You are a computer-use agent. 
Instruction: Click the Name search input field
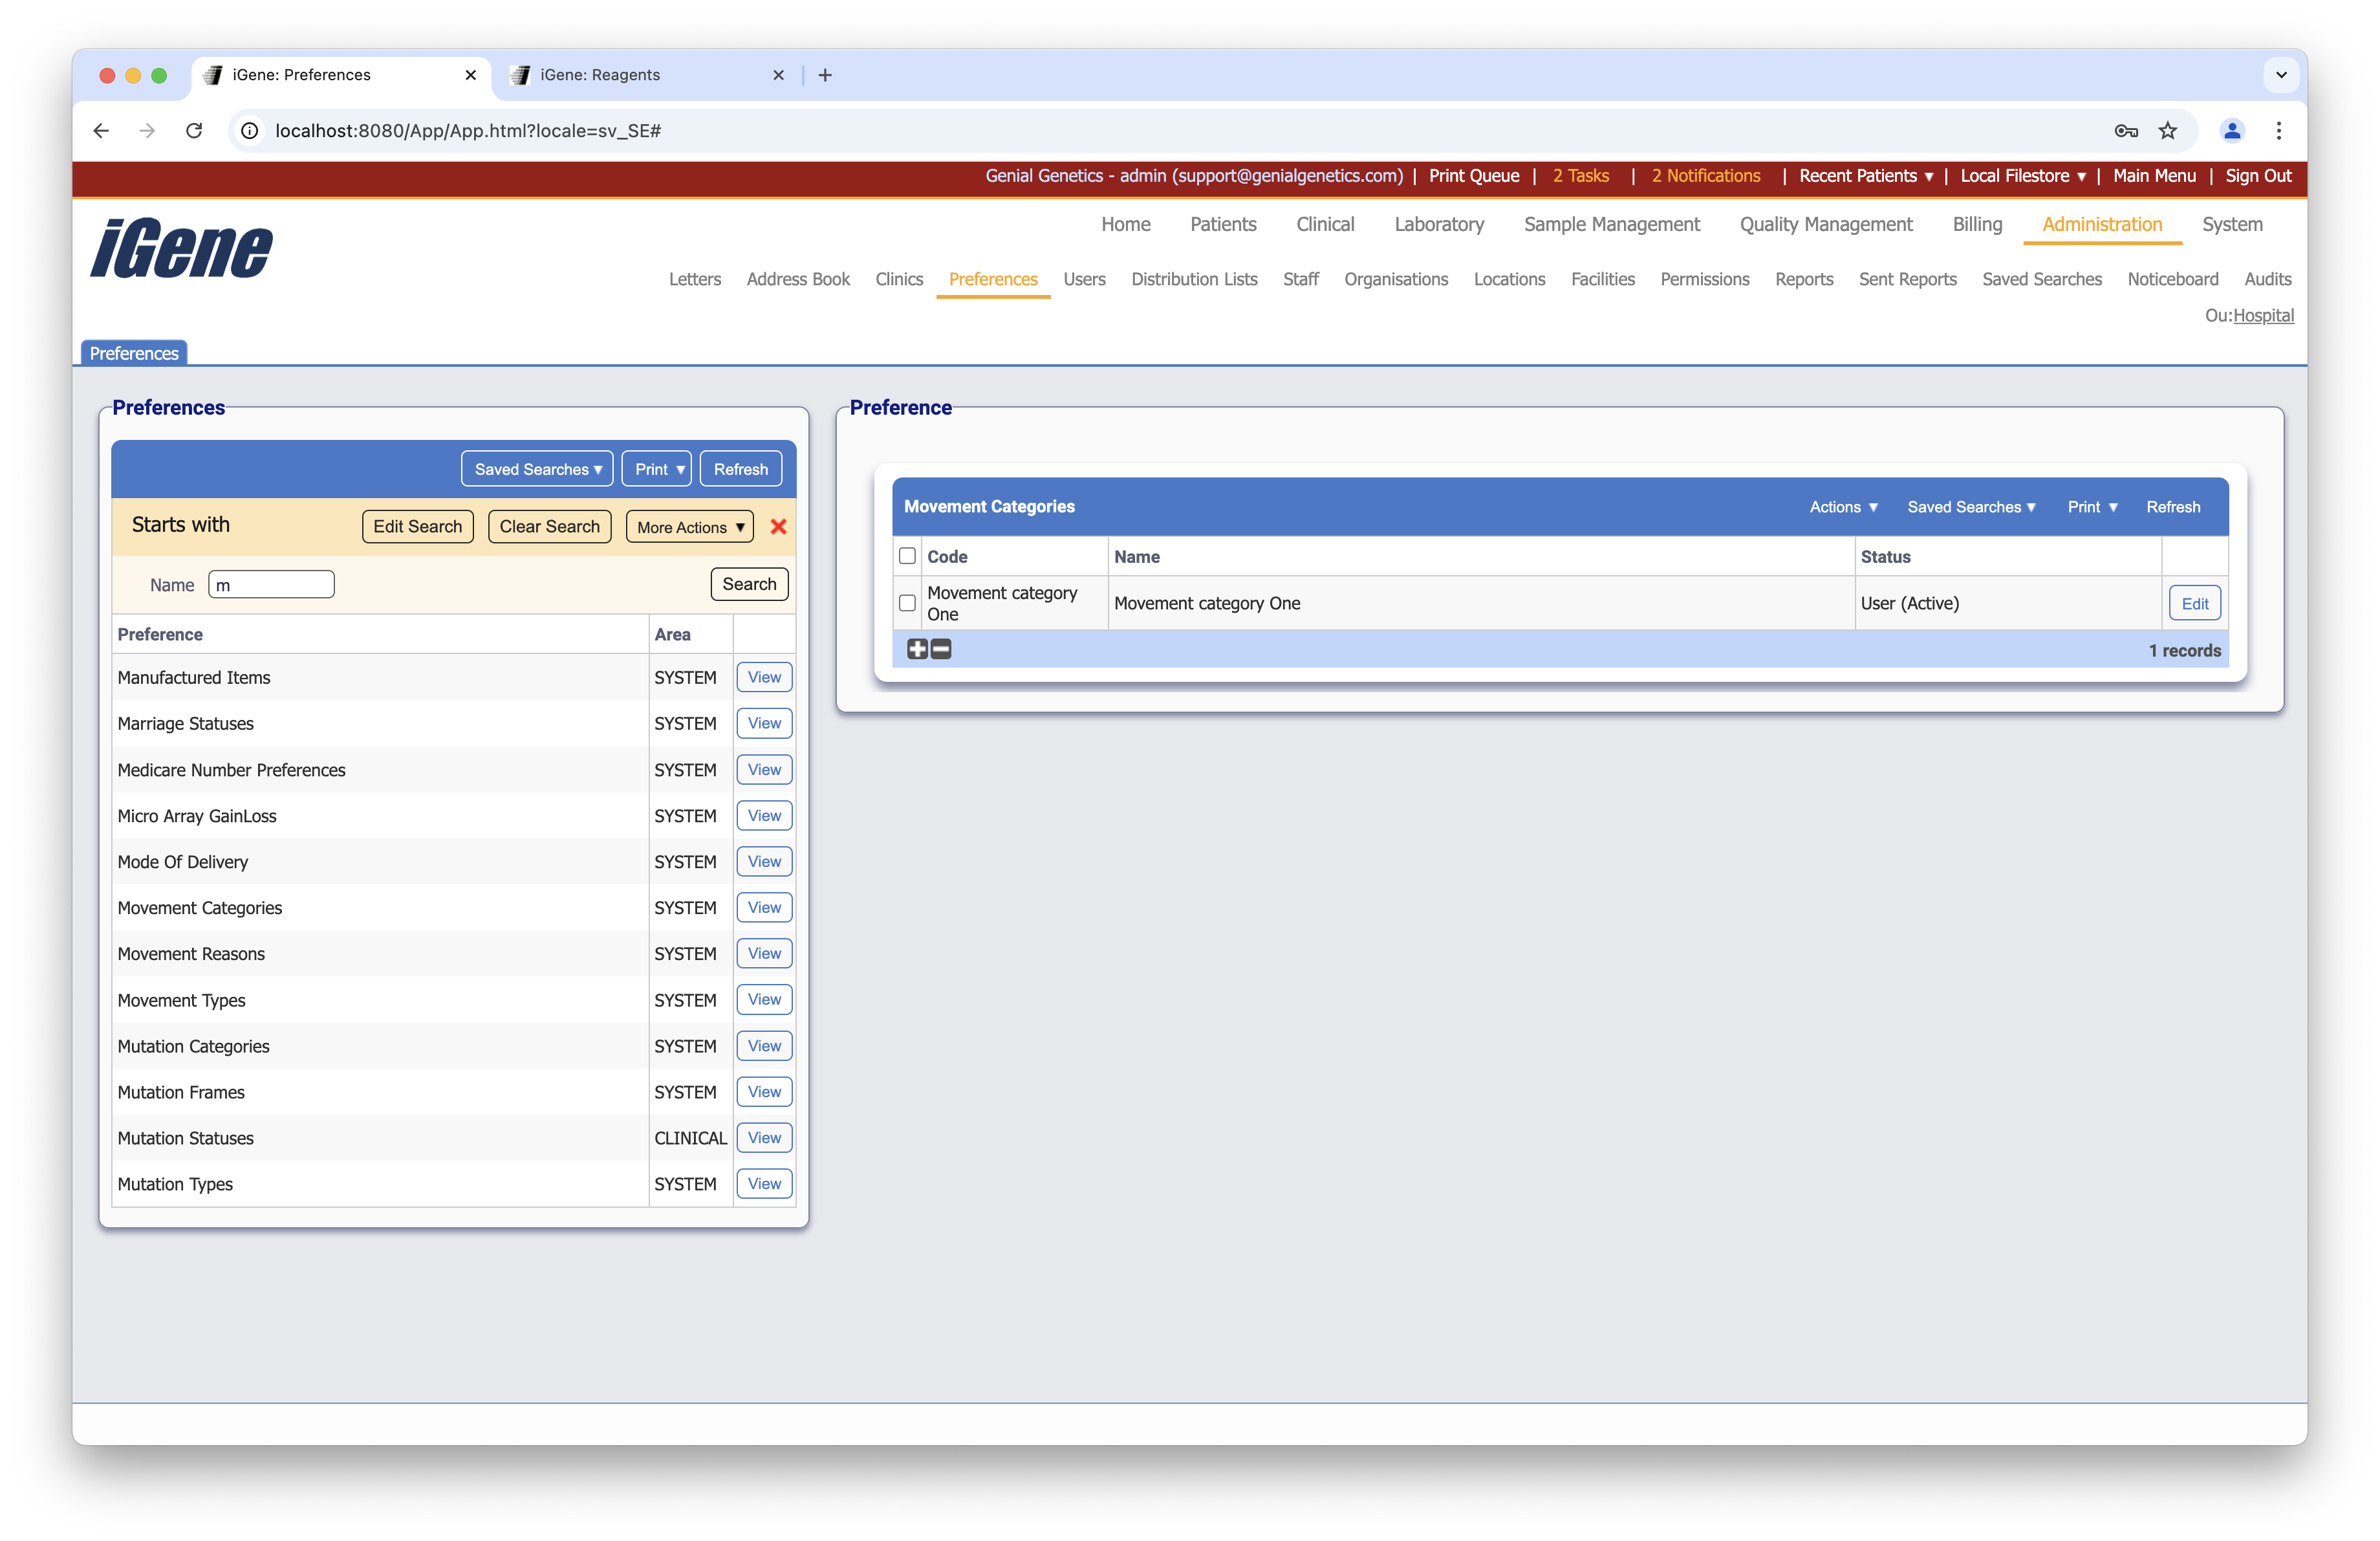pyautogui.click(x=271, y=585)
